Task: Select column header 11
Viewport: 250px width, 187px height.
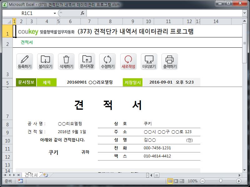Action: point(168,22)
